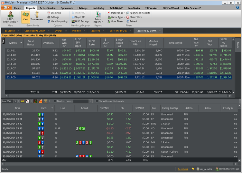Screen dimensions: 242x173
Task: Click Apply to all Reports
Action: point(138,13)
